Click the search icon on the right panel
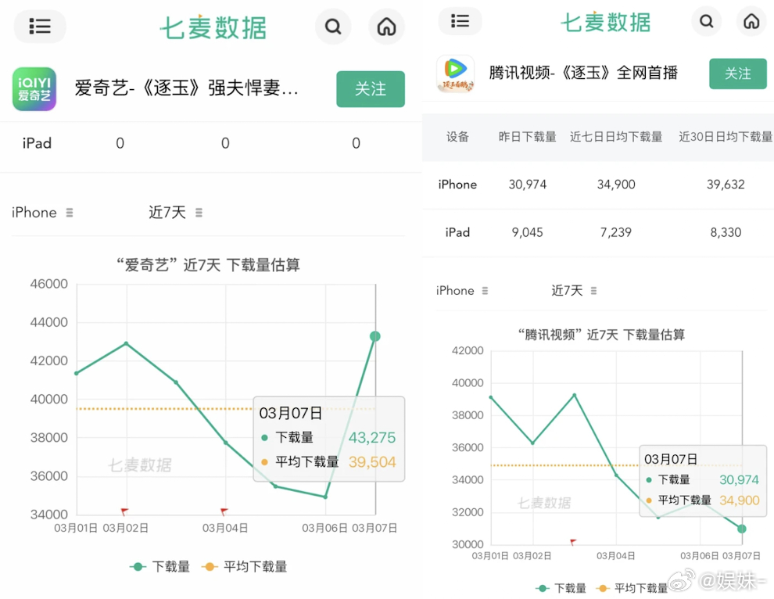774x599 pixels. [x=707, y=22]
